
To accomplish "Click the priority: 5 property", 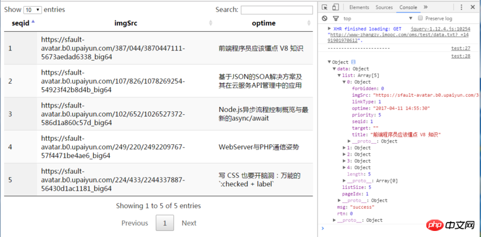I will tap(366, 115).
